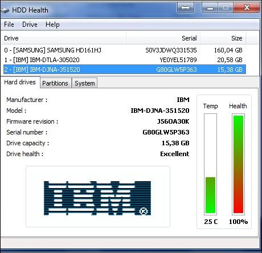Open the Drive menu
The width and height of the screenshot is (262, 253).
point(30,25)
